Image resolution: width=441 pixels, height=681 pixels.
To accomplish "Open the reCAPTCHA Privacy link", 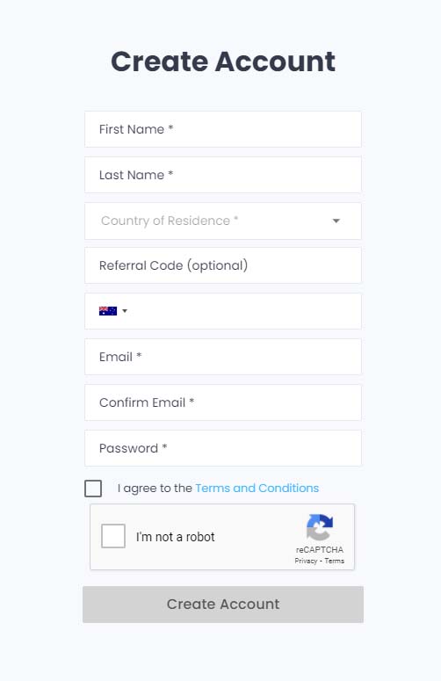I will 306,561.
